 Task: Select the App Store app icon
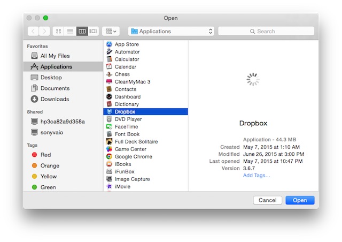109,44
